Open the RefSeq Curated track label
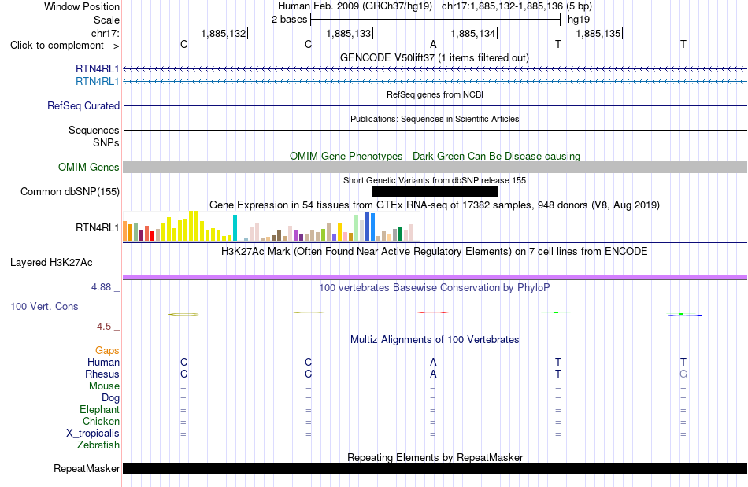Viewport: 748px width, 487px height. coord(83,105)
